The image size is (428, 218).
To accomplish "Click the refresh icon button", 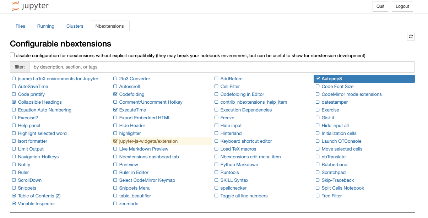I will click(x=411, y=37).
